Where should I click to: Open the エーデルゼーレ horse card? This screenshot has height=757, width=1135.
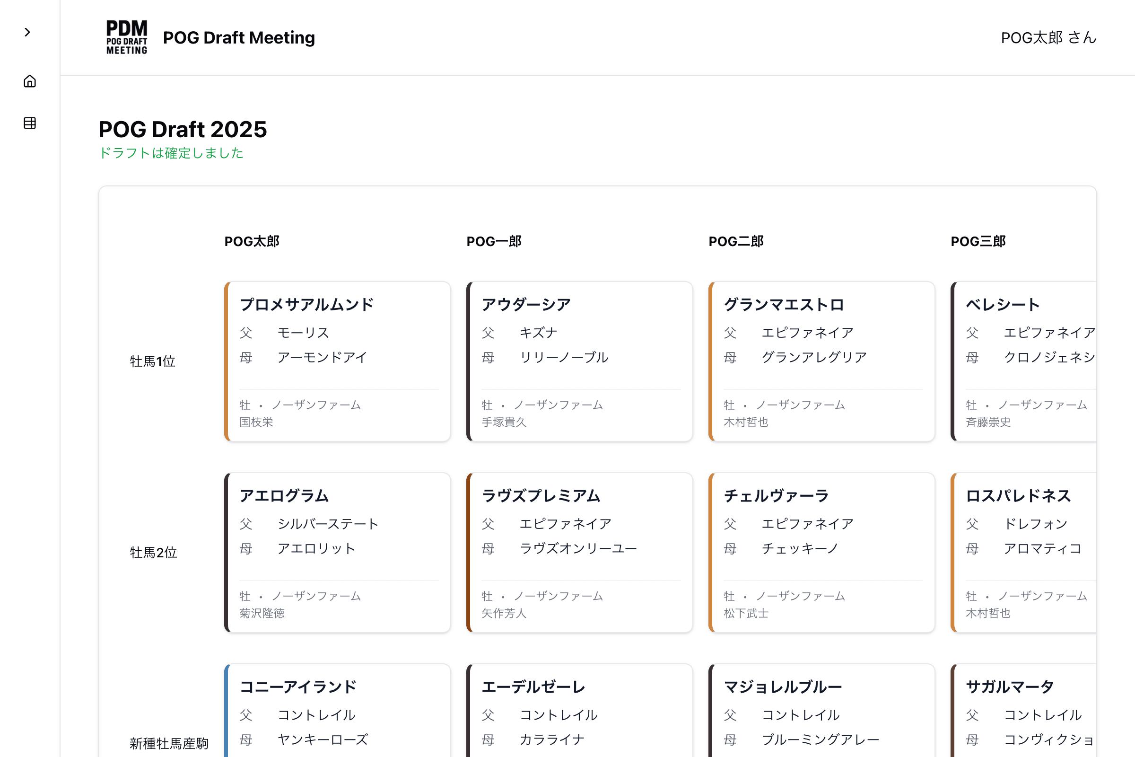pos(579,710)
